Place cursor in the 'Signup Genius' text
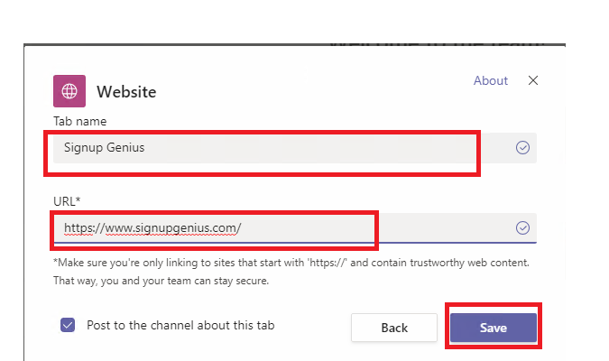This screenshot has width=609, height=361. tap(104, 148)
